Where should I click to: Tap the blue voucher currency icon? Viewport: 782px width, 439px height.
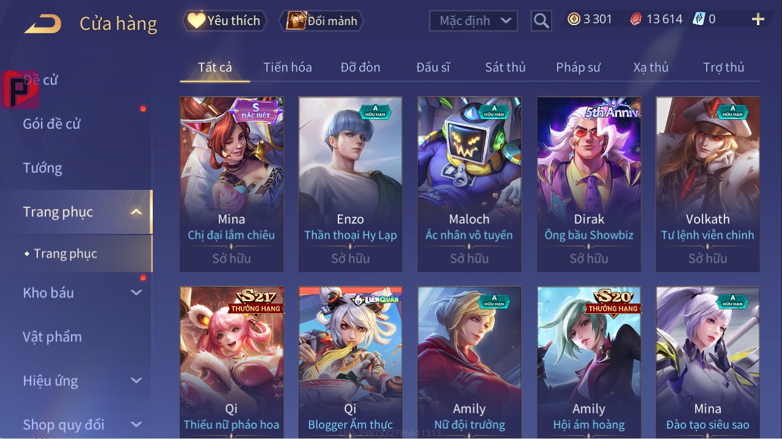click(x=699, y=19)
